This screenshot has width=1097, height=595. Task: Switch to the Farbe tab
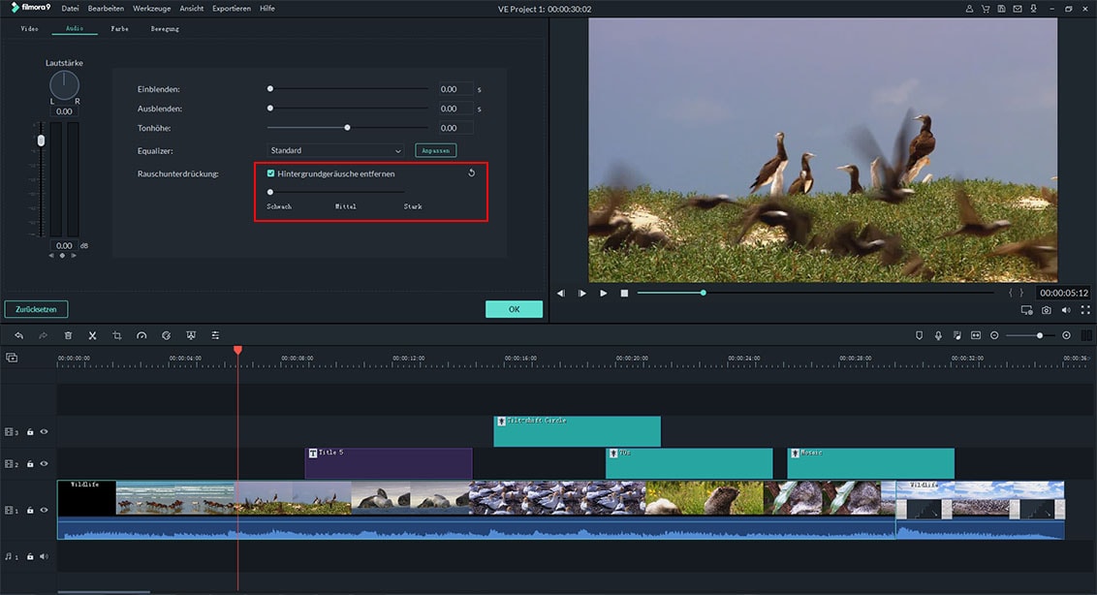(x=119, y=29)
